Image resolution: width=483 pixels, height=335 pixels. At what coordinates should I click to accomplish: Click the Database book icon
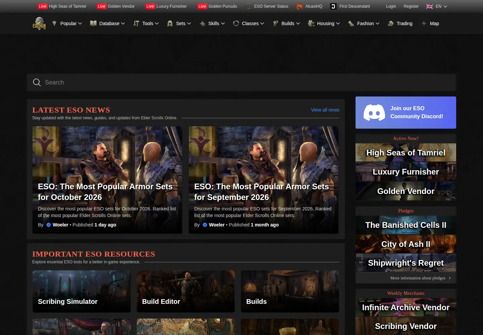pos(93,23)
